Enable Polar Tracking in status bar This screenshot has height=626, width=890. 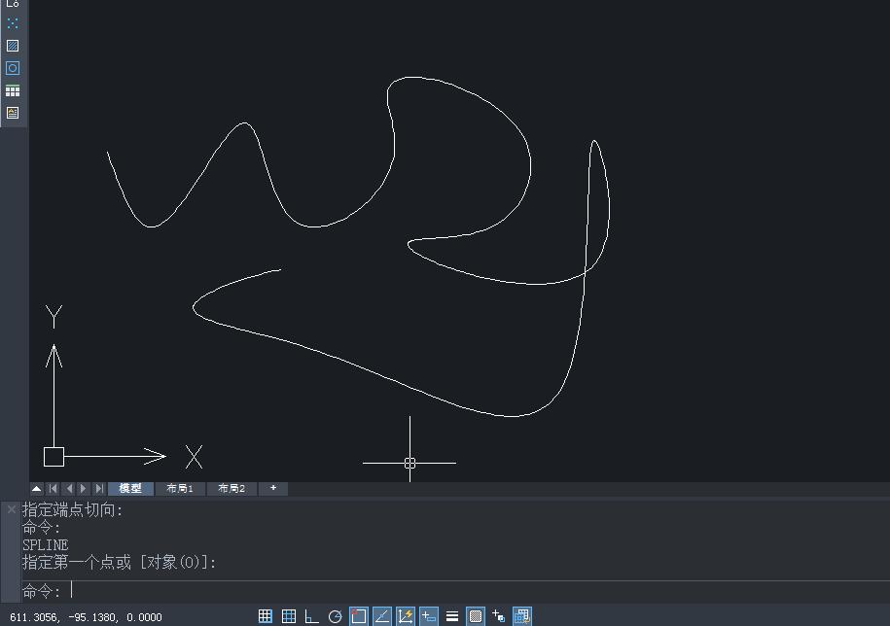pos(334,614)
